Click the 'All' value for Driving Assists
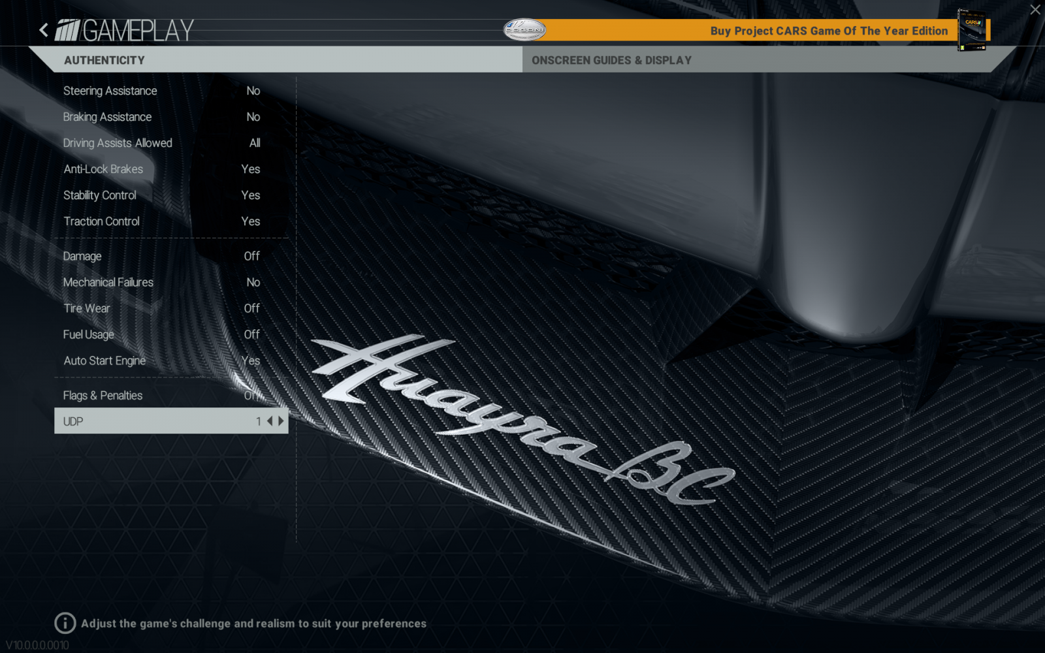 pyautogui.click(x=255, y=143)
